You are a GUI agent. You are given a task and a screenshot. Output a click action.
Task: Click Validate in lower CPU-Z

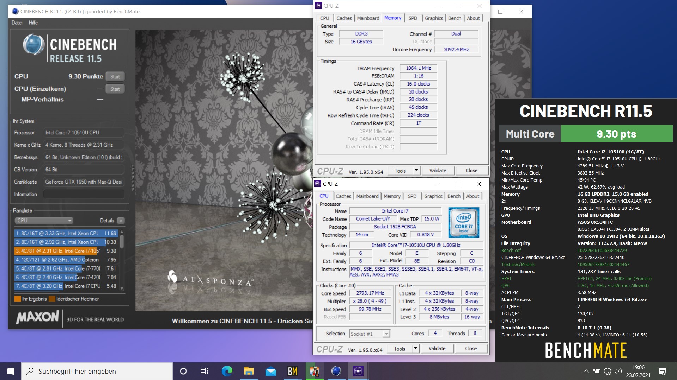[x=437, y=349]
